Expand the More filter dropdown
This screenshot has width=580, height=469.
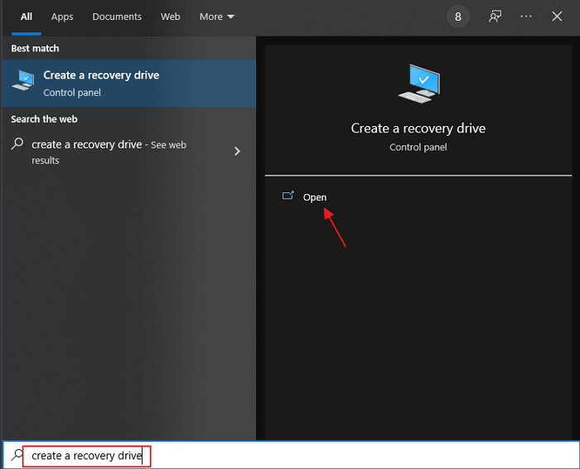[216, 17]
